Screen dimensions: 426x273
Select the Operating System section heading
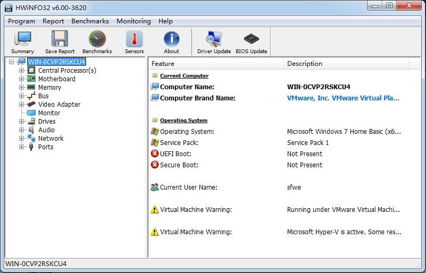(x=183, y=120)
